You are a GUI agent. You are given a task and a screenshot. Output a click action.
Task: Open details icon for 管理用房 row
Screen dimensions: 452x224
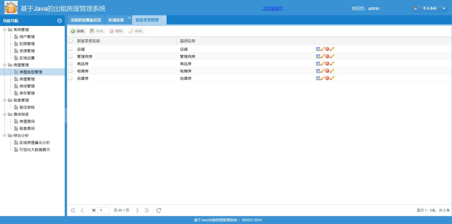pyautogui.click(x=318, y=56)
